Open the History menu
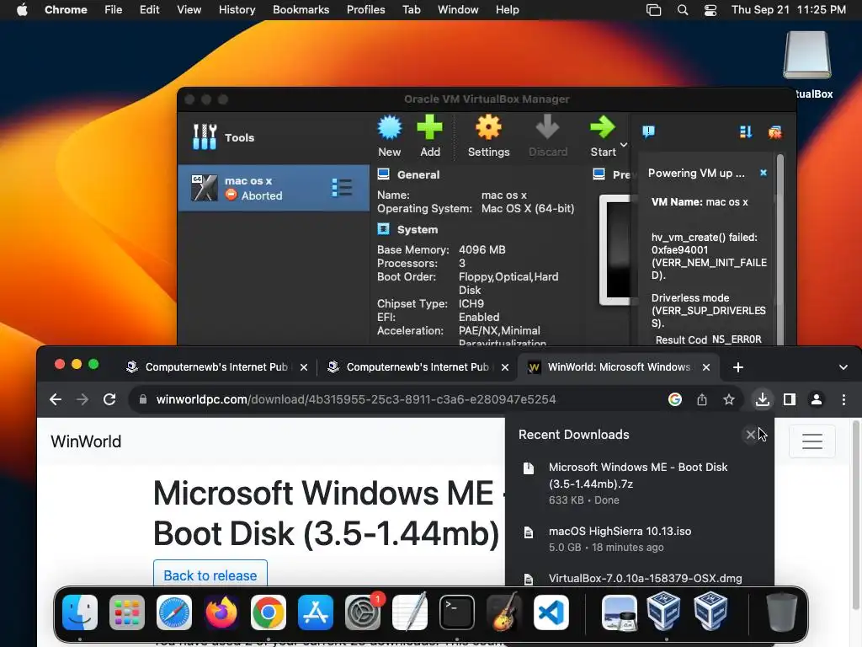Screen dimensions: 862x647 [237, 9]
